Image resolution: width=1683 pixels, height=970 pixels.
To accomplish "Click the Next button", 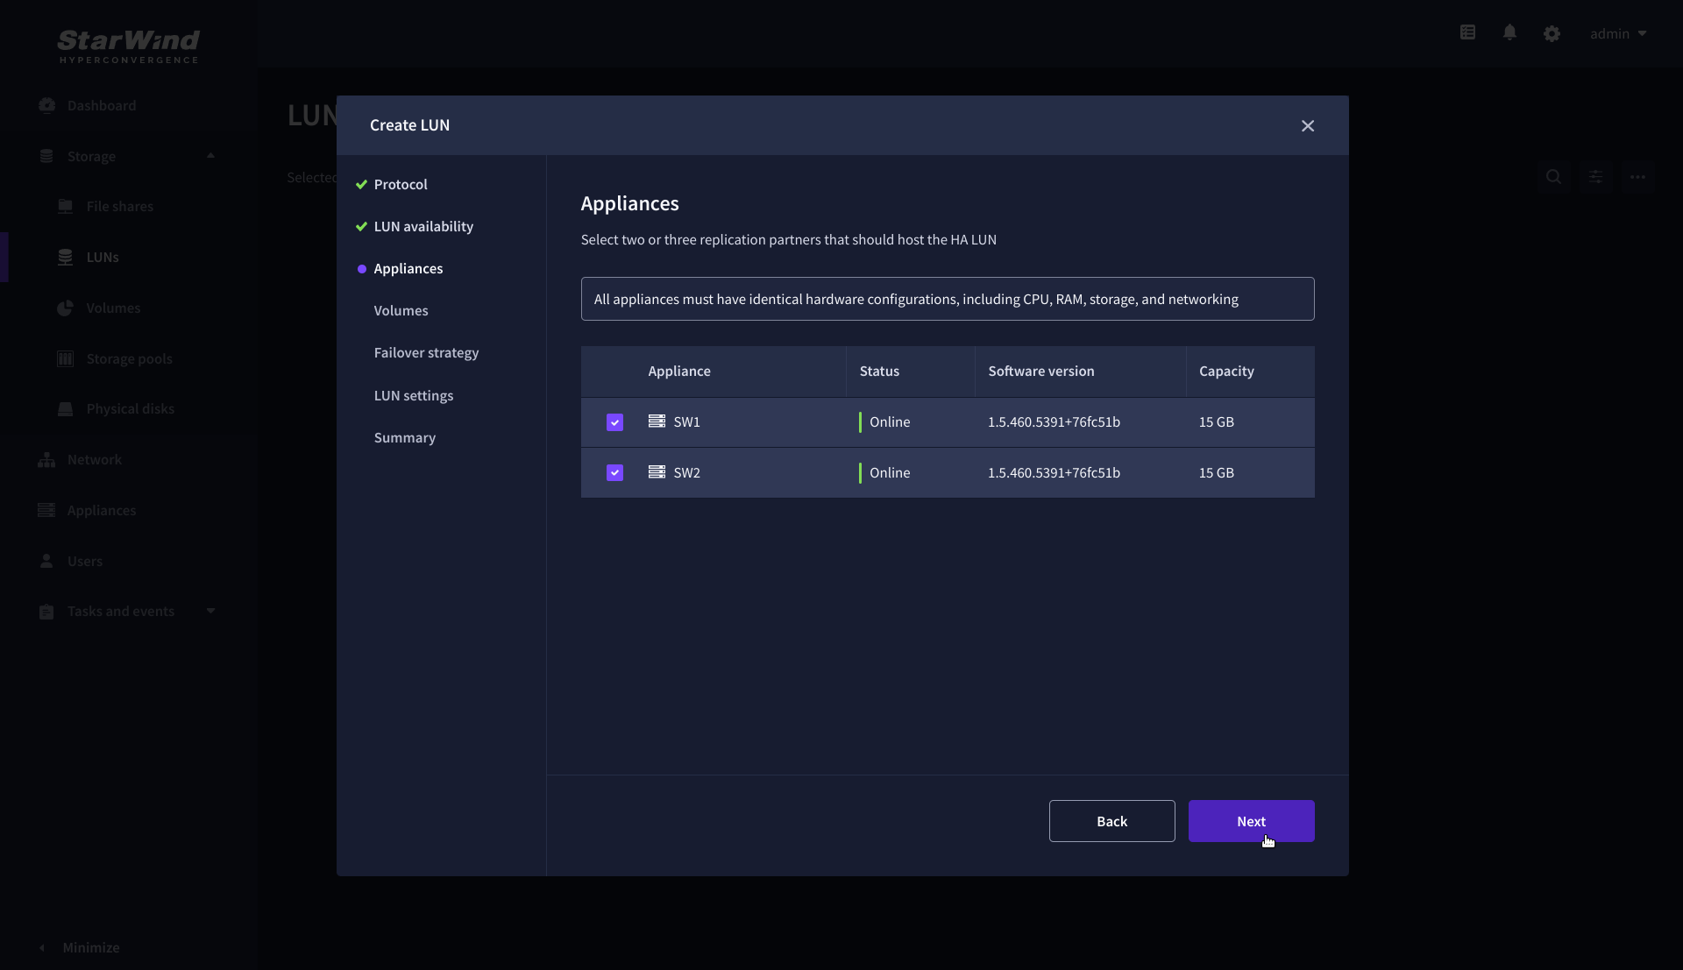I will tap(1251, 821).
